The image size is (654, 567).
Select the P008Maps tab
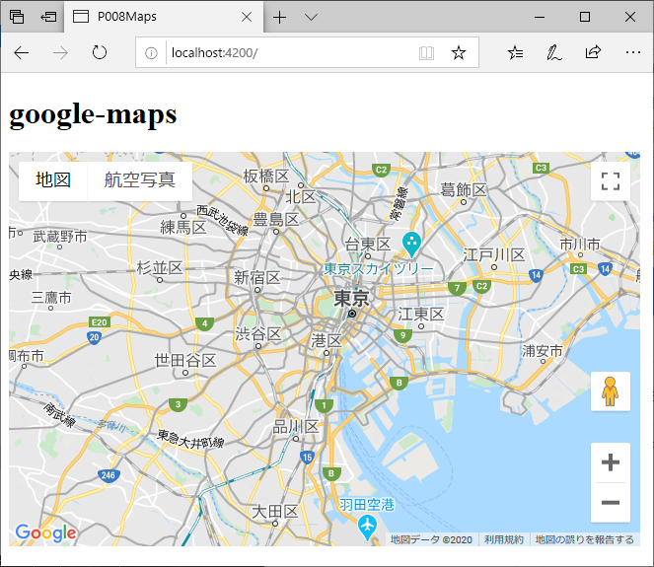coord(164,17)
